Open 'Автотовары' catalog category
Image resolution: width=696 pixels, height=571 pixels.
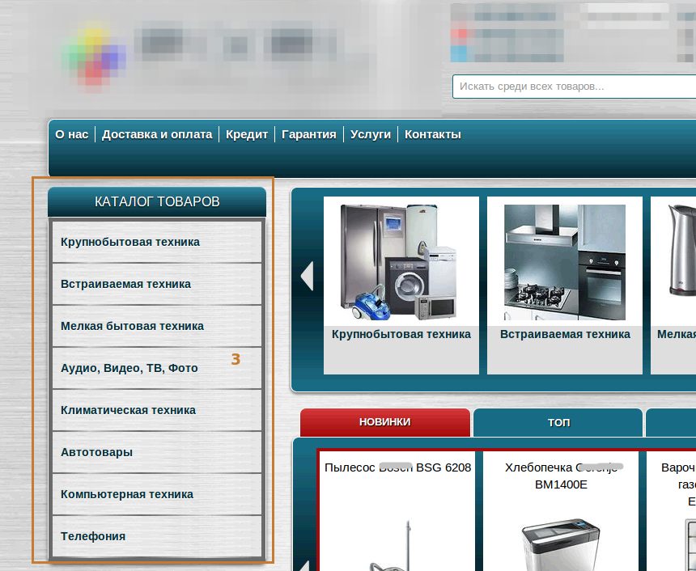coord(157,452)
